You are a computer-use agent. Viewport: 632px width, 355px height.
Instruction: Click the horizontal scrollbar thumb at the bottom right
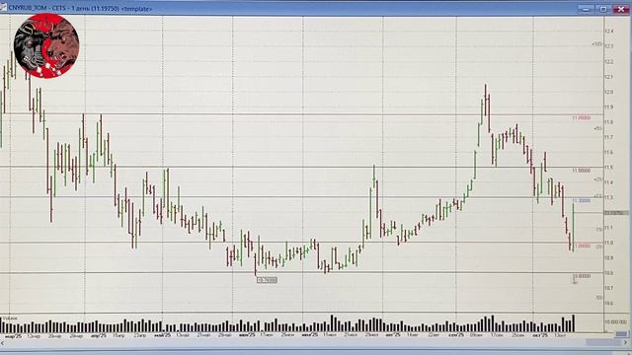pos(602,342)
